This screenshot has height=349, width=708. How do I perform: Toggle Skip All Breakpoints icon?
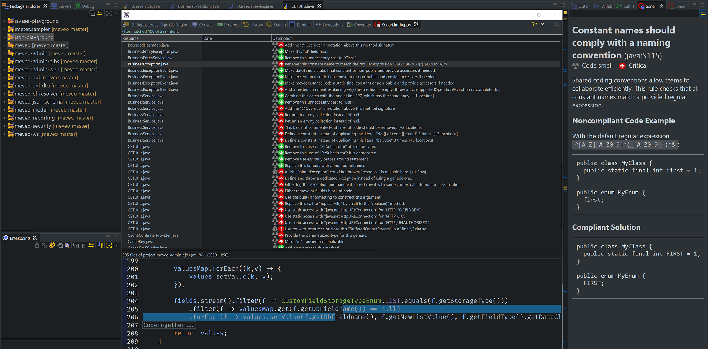[x=67, y=245]
